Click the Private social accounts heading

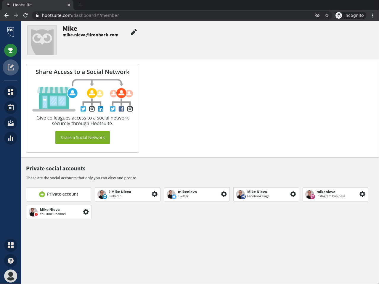point(56,169)
